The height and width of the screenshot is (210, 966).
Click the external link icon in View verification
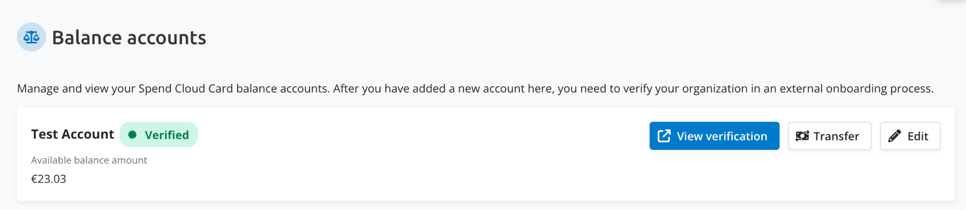(664, 136)
